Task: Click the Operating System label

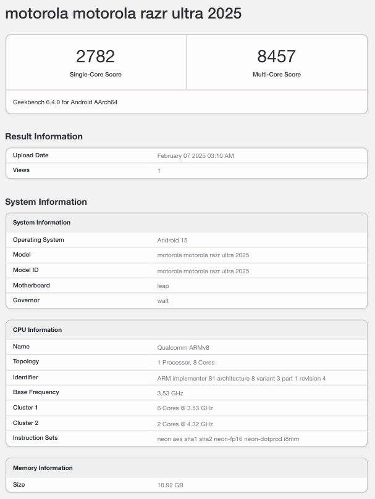Action: pos(38,240)
